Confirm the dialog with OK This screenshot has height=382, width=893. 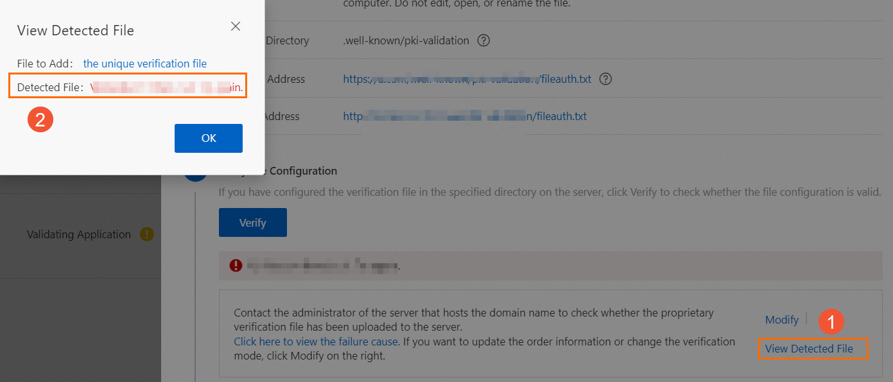(209, 138)
